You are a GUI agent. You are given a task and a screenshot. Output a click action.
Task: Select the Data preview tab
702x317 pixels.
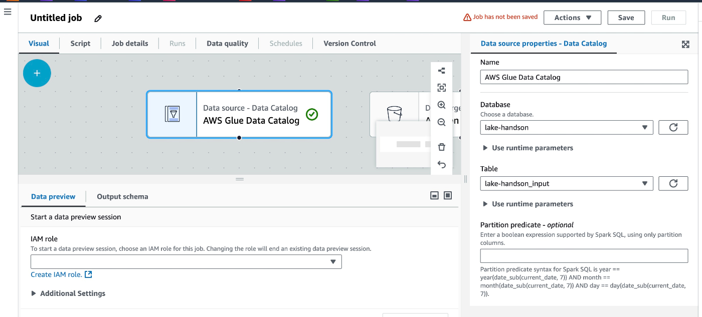53,197
